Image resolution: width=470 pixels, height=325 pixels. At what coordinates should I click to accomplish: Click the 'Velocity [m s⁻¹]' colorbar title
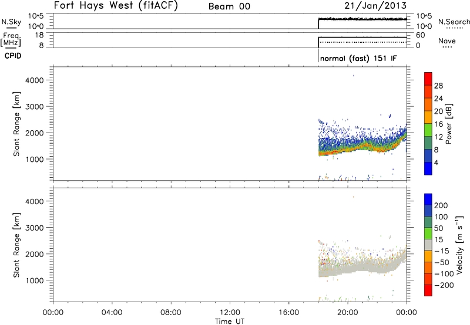click(459, 245)
